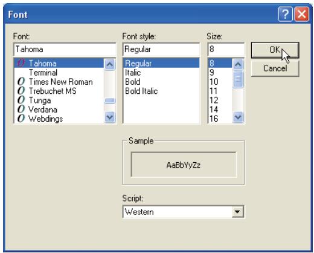This screenshot has width=314, height=253.
Task: Click the font list scrollbar thumb
Action: pyautogui.click(x=110, y=100)
